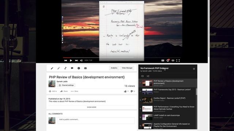Open the Video Manager button

[x=127, y=68]
